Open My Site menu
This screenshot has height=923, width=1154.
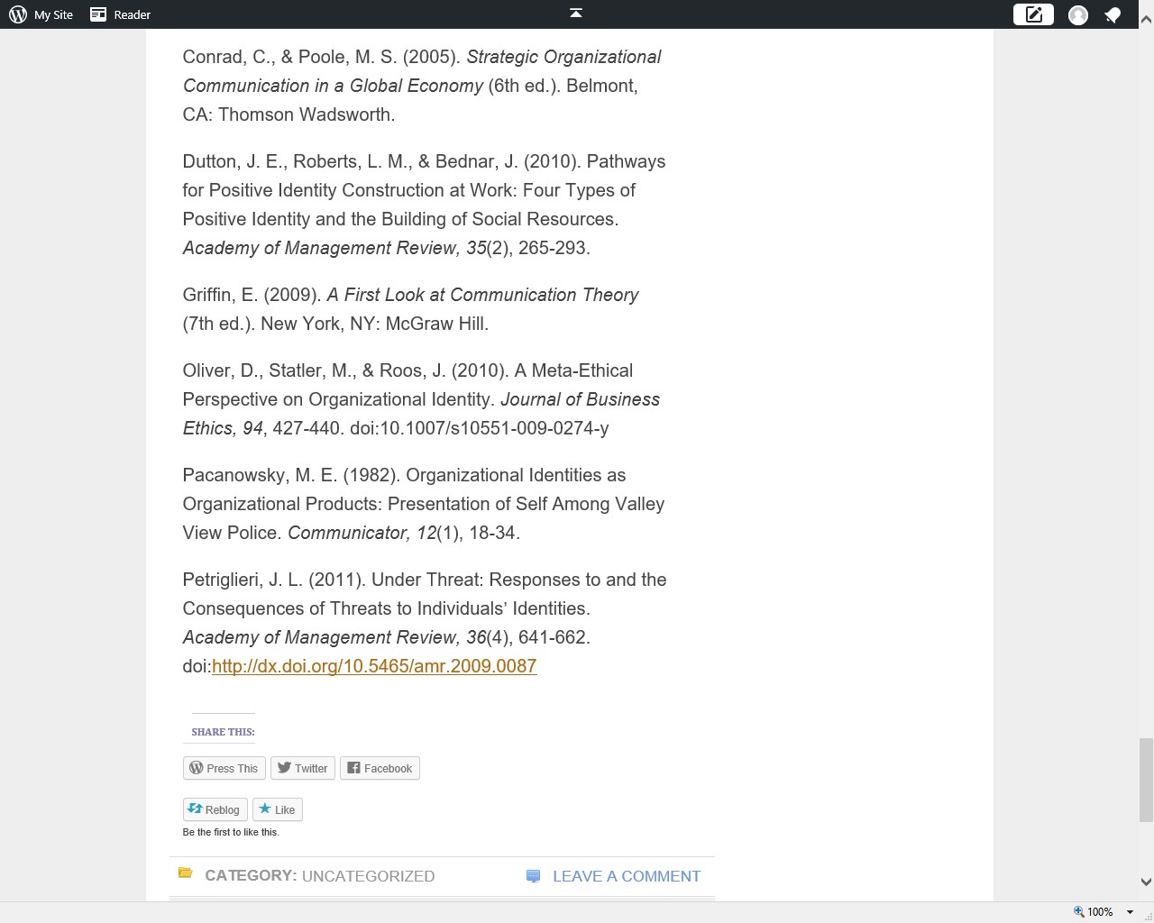click(x=53, y=14)
